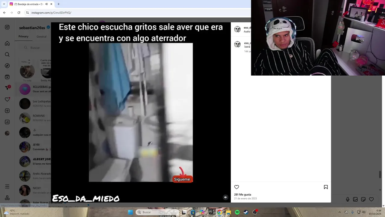Expand the system tray hidden icons chevron
This screenshot has height=217, width=385.
(x=340, y=212)
